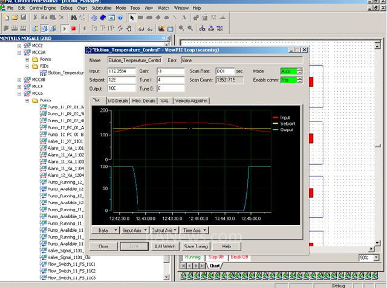Click the Add Watch button
387x288 pixels.
click(x=164, y=246)
